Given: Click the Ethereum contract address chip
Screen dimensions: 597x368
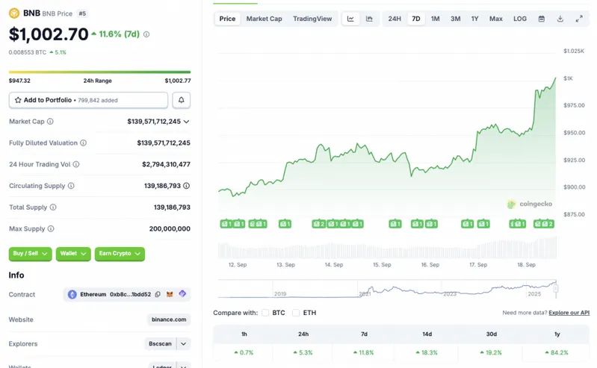Looking at the screenshot, I should coord(126,294).
